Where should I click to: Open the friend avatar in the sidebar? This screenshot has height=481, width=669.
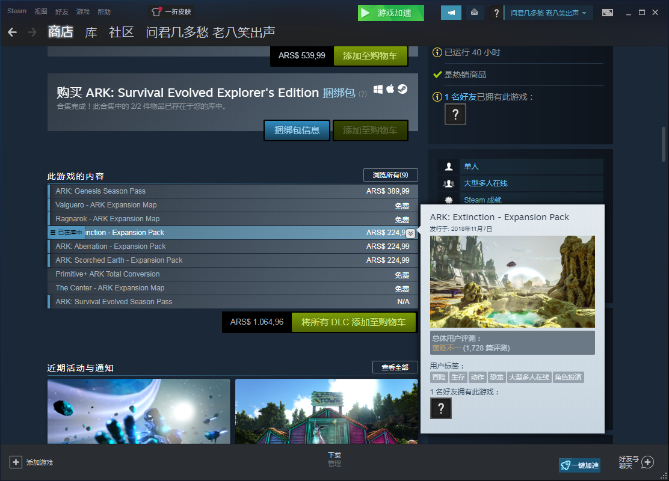(455, 114)
